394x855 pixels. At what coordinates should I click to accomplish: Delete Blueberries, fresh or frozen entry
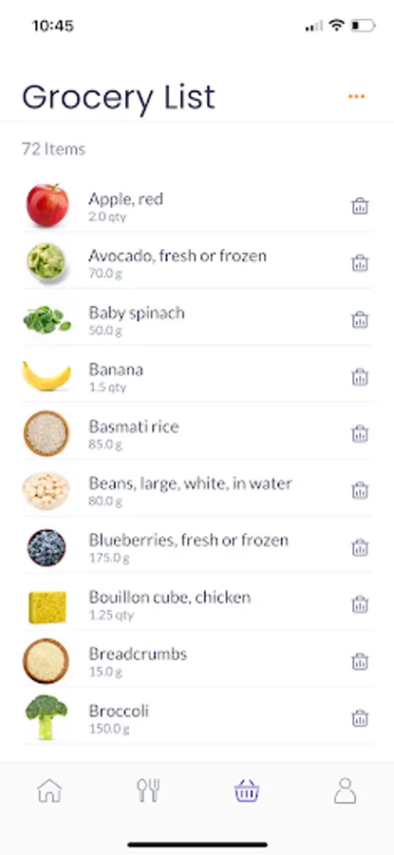click(360, 547)
